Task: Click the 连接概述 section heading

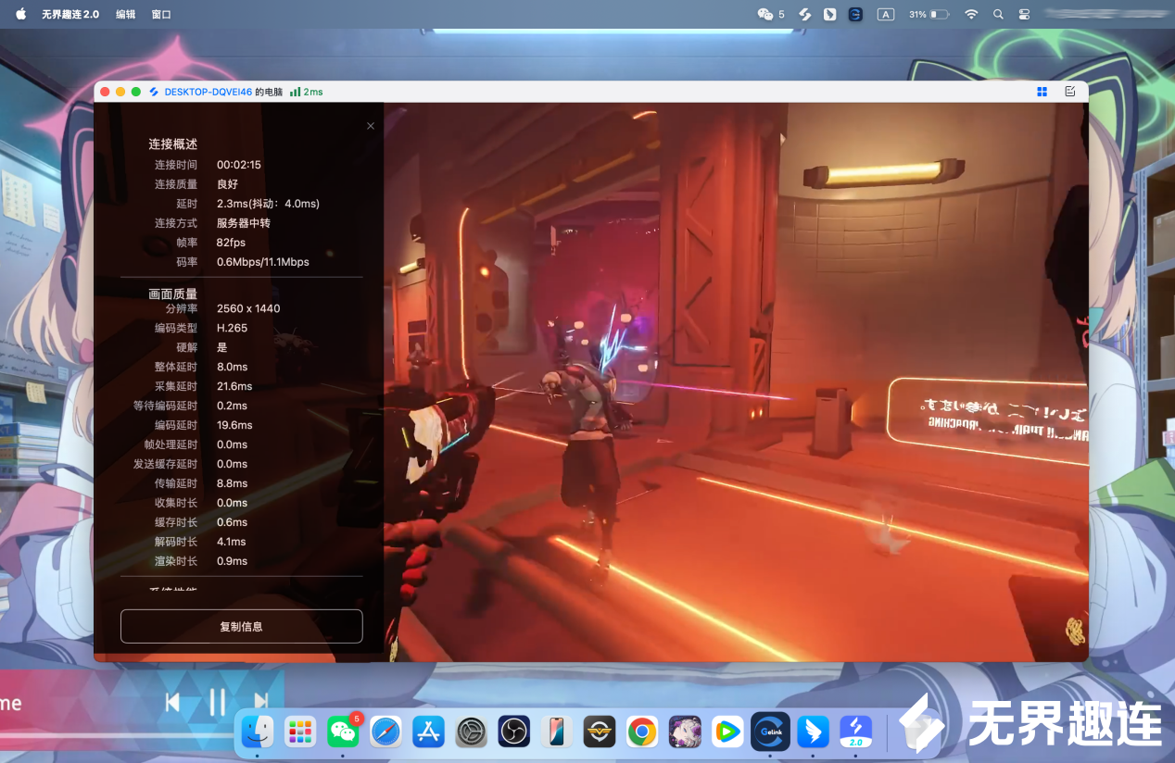Action: pos(173,144)
